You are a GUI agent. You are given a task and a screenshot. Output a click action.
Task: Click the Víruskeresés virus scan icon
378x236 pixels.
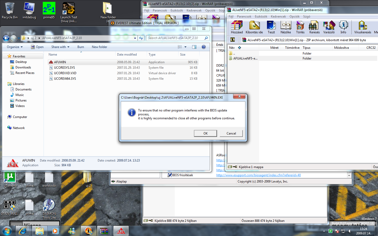point(363,27)
